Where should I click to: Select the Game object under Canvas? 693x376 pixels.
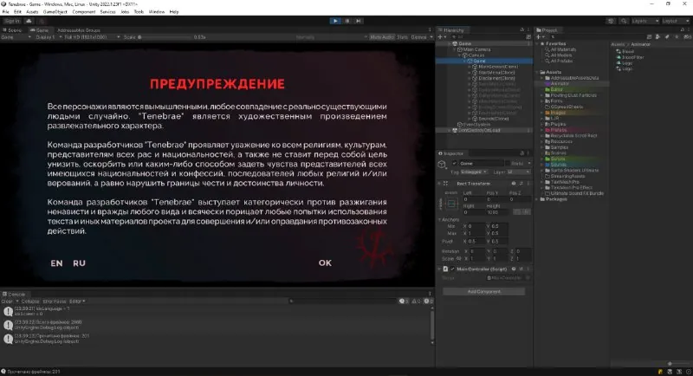479,61
